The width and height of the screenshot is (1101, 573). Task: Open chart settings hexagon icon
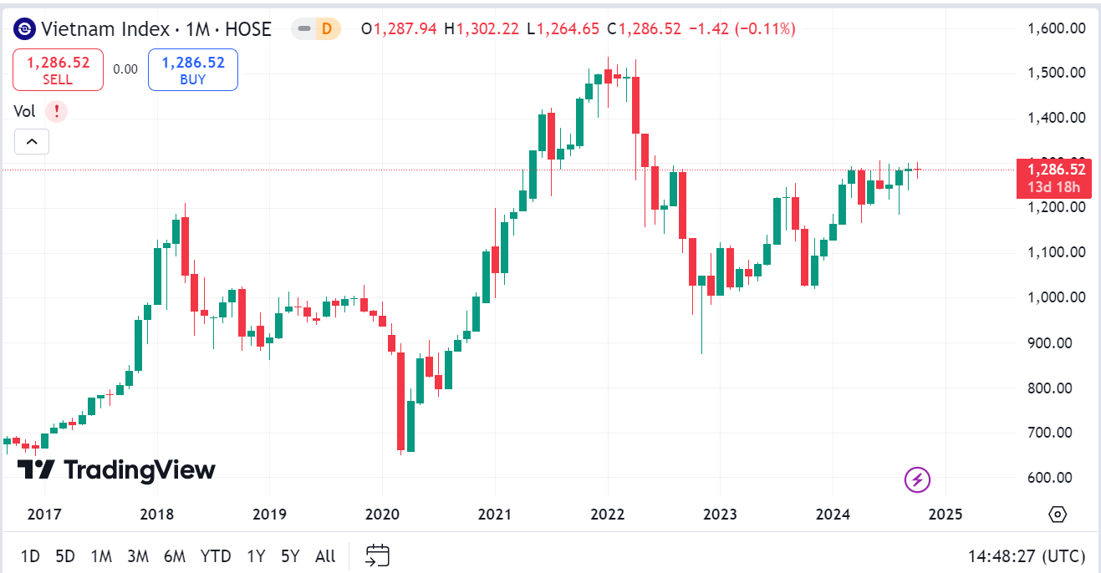coord(1058,514)
